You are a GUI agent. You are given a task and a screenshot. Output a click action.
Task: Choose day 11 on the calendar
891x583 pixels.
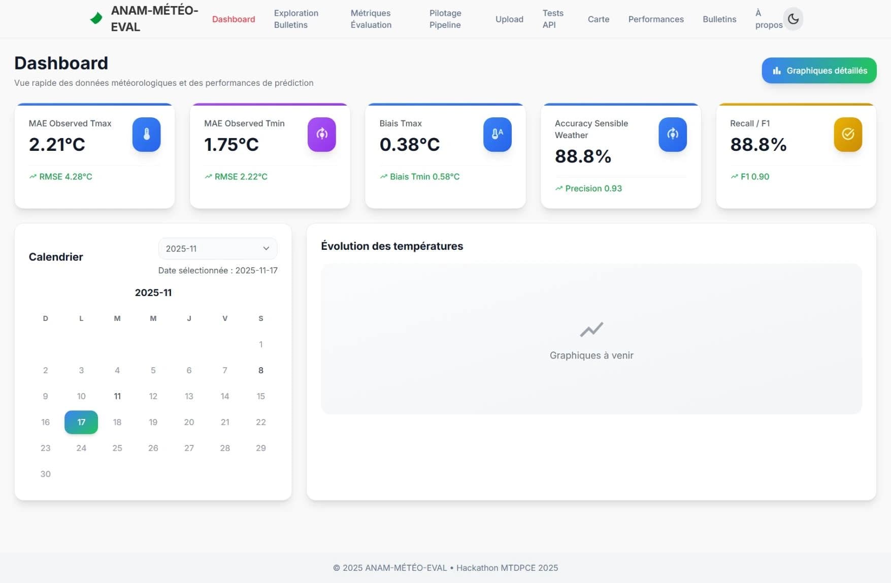point(117,396)
